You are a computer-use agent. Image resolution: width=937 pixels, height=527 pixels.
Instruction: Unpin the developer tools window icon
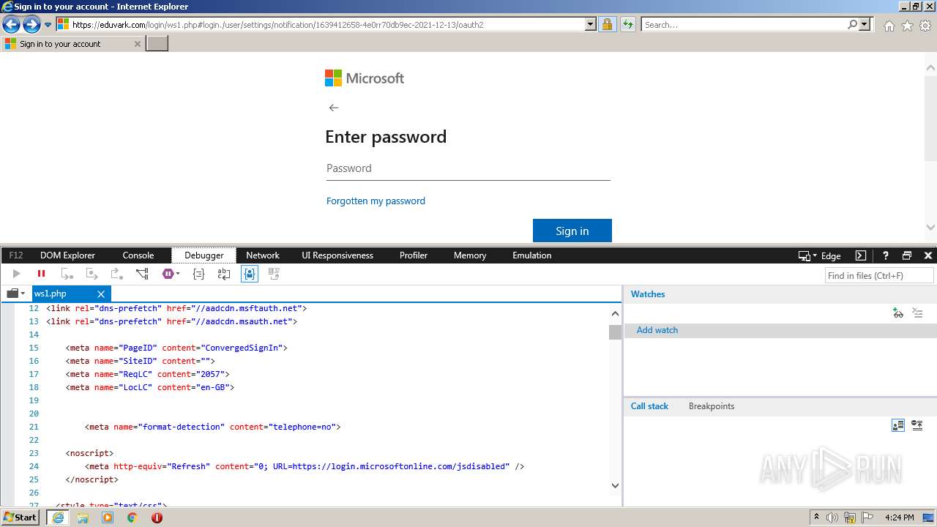pyautogui.click(x=907, y=255)
